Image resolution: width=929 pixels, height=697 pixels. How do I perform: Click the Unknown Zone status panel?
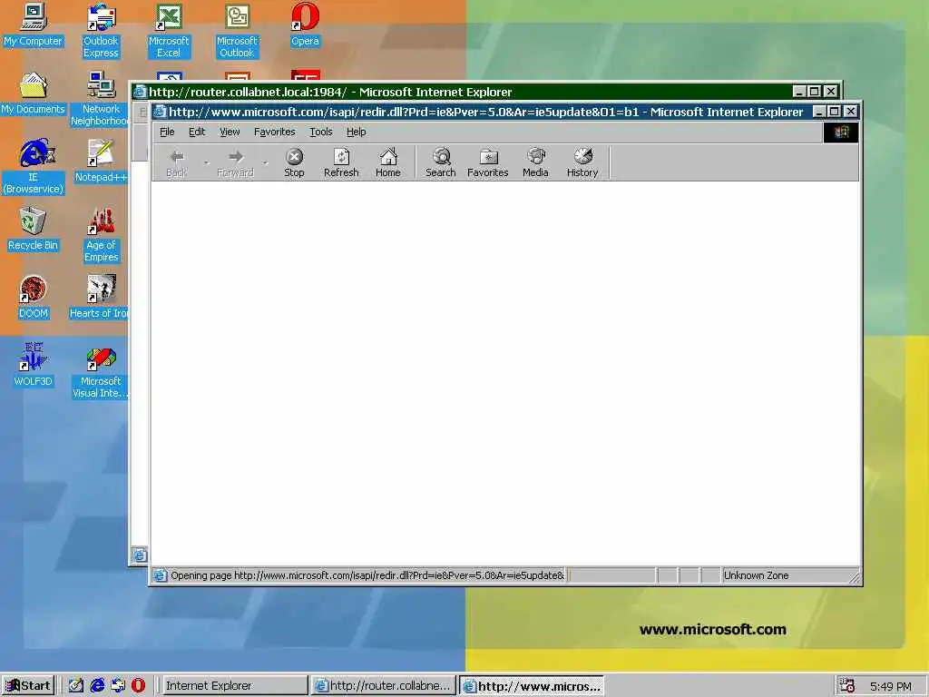[x=785, y=575]
